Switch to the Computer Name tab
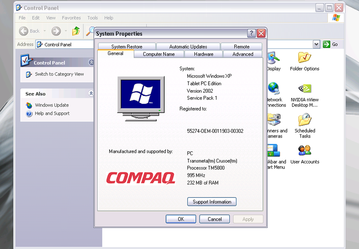 (159, 54)
